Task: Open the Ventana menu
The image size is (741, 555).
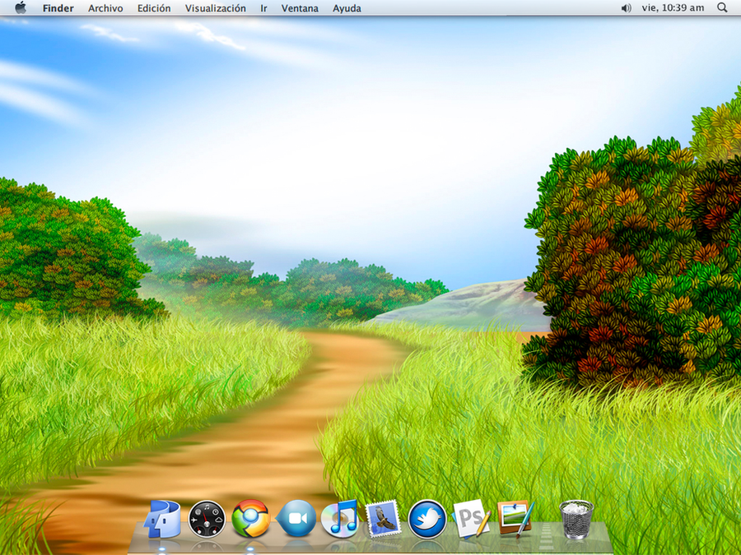Action: (300, 8)
